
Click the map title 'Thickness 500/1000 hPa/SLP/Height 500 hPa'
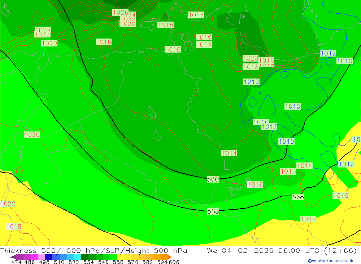click(93, 250)
